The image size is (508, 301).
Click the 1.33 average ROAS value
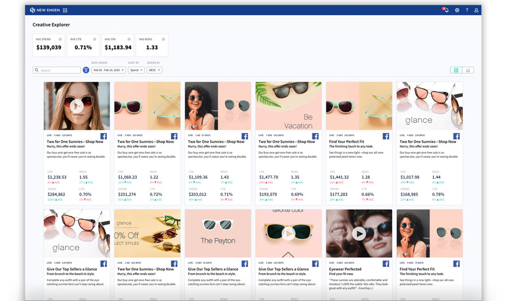pos(152,48)
